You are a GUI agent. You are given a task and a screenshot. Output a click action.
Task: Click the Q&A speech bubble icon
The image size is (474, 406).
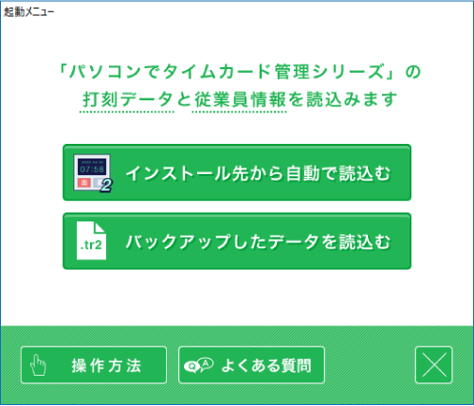pyautogui.click(x=198, y=365)
